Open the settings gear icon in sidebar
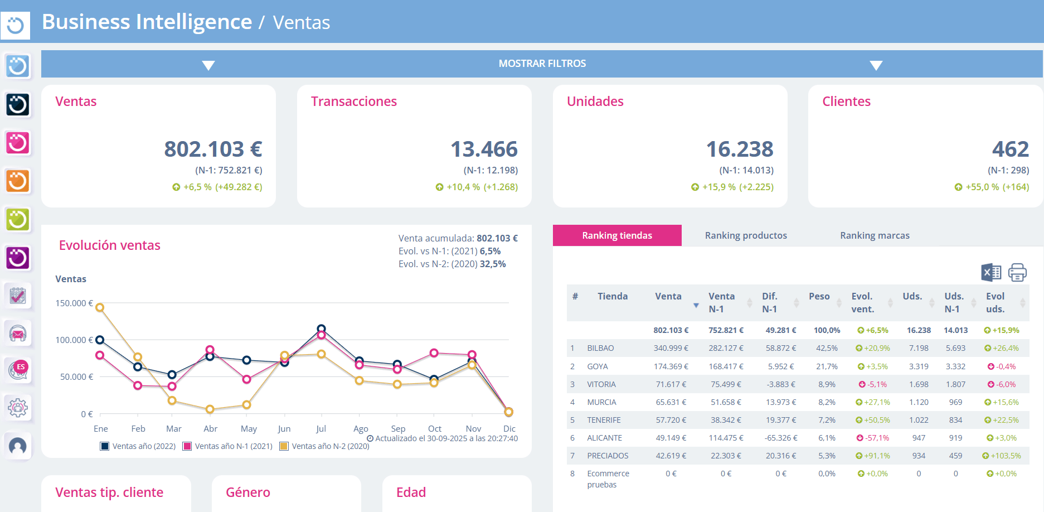 [18, 408]
